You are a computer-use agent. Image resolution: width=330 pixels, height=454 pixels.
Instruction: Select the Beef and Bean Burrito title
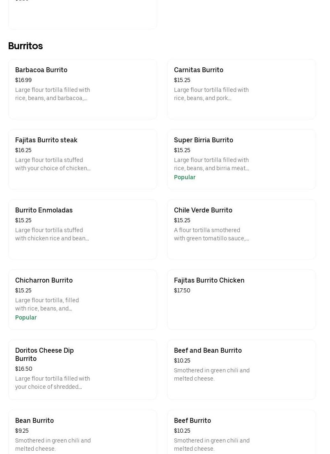point(208,351)
